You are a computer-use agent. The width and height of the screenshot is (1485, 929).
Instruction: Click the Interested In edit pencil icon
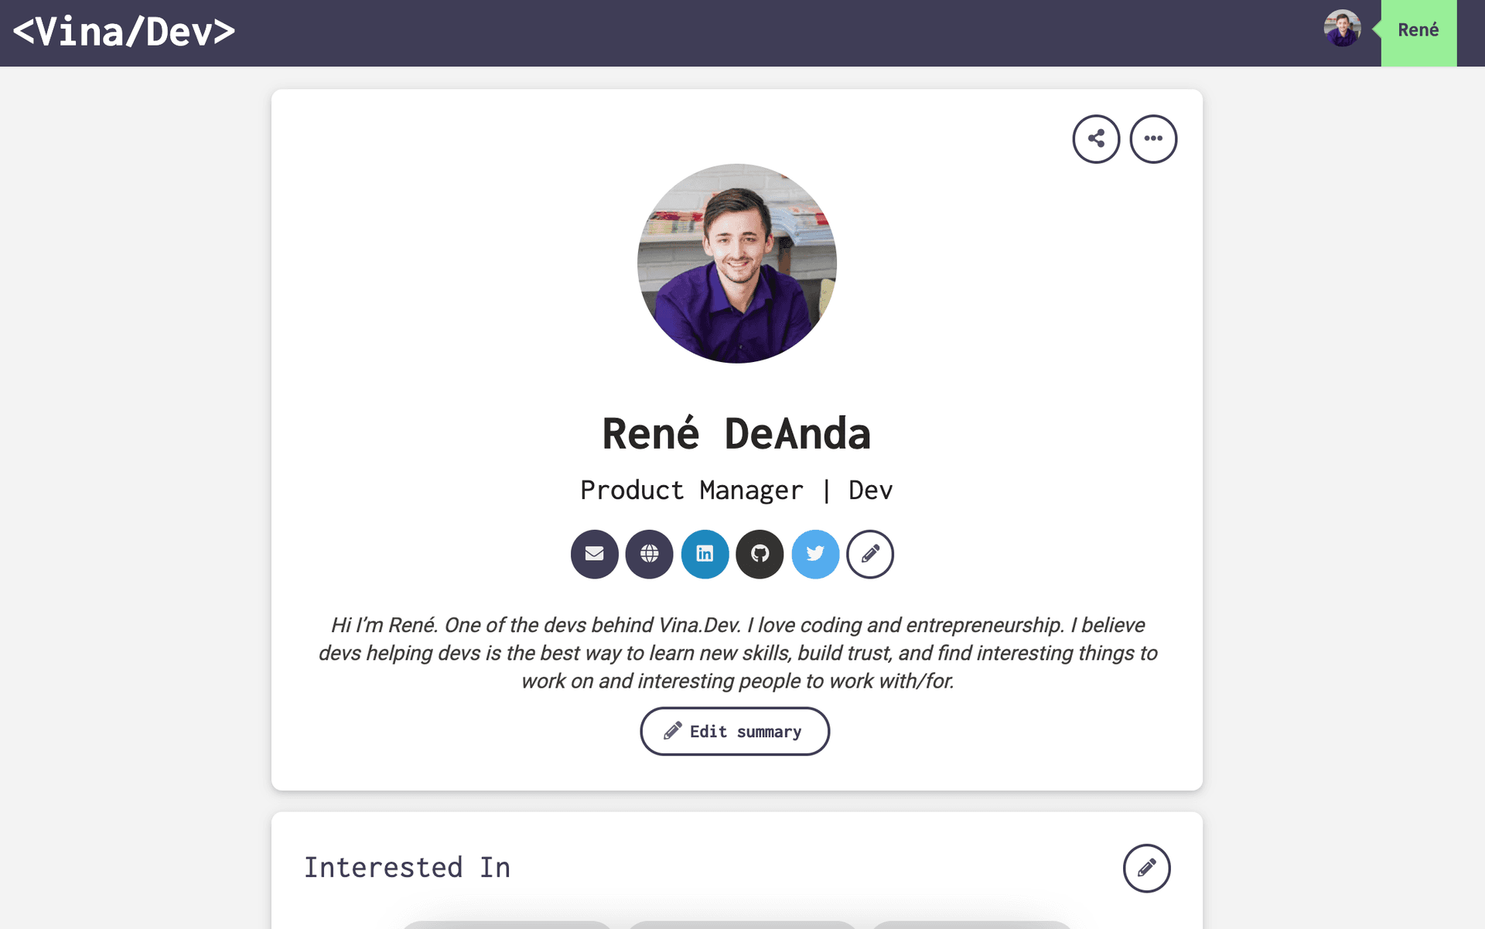tap(1146, 868)
